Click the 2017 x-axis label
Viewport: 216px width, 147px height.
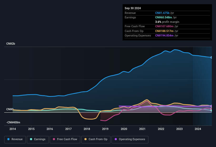[x=68, y=129]
